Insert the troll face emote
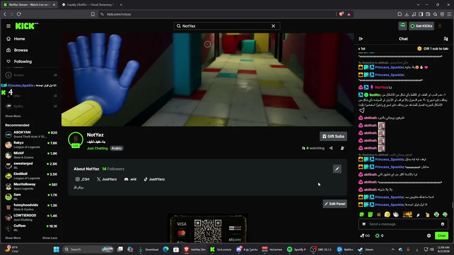The image size is (454, 255). (396, 214)
